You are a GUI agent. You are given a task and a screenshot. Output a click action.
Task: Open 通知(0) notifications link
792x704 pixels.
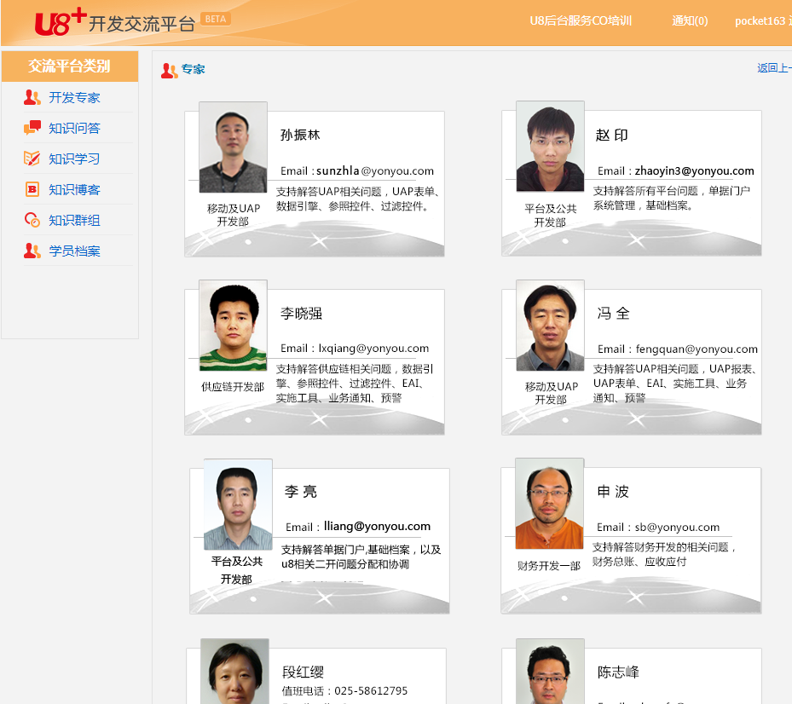(x=690, y=20)
